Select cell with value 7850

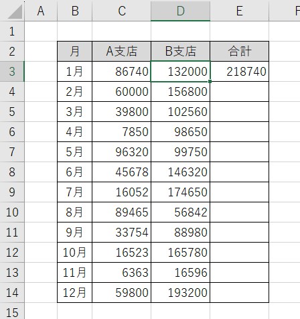coord(122,132)
